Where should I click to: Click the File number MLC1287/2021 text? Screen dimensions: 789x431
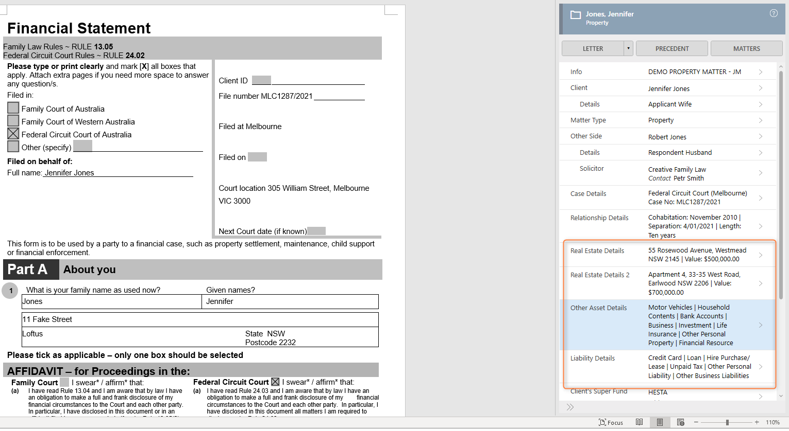click(x=265, y=96)
